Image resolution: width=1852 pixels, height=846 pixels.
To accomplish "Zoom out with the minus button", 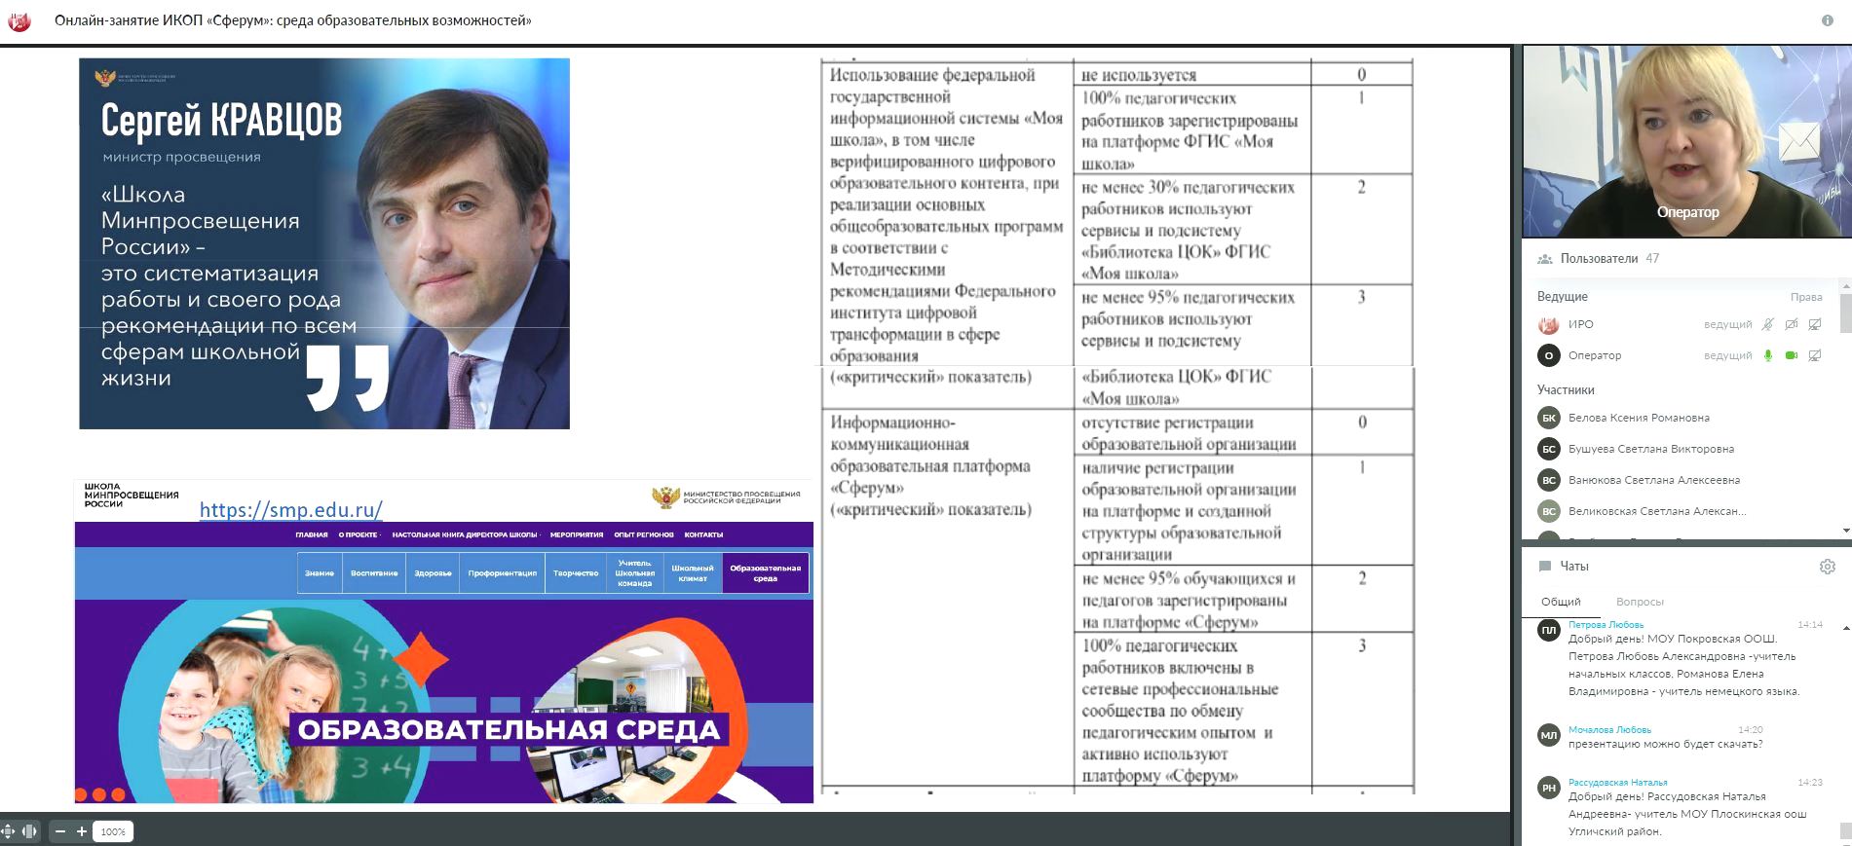I will click(x=60, y=831).
